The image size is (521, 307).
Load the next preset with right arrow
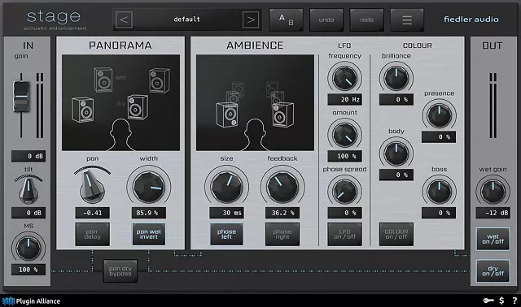point(251,19)
